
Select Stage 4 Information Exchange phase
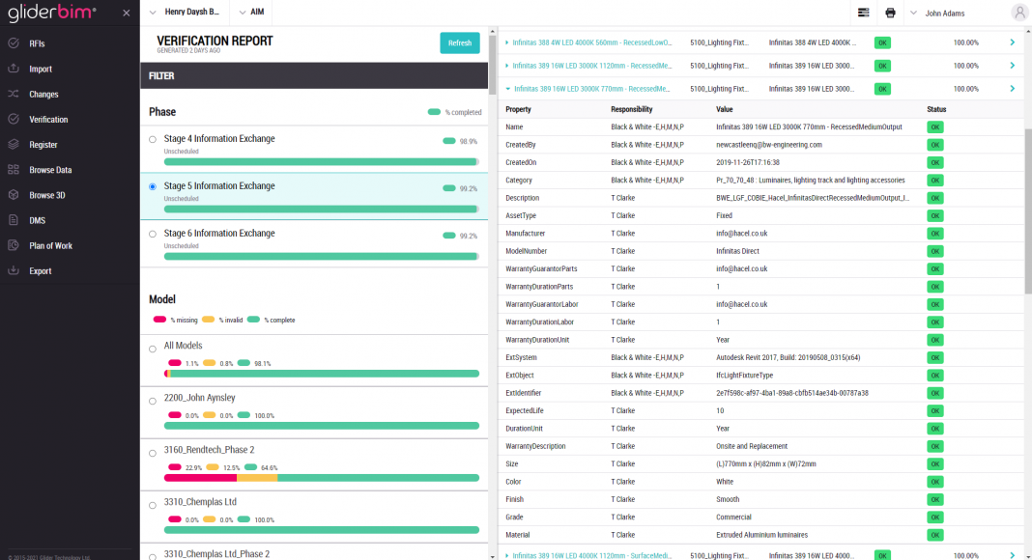pos(153,139)
